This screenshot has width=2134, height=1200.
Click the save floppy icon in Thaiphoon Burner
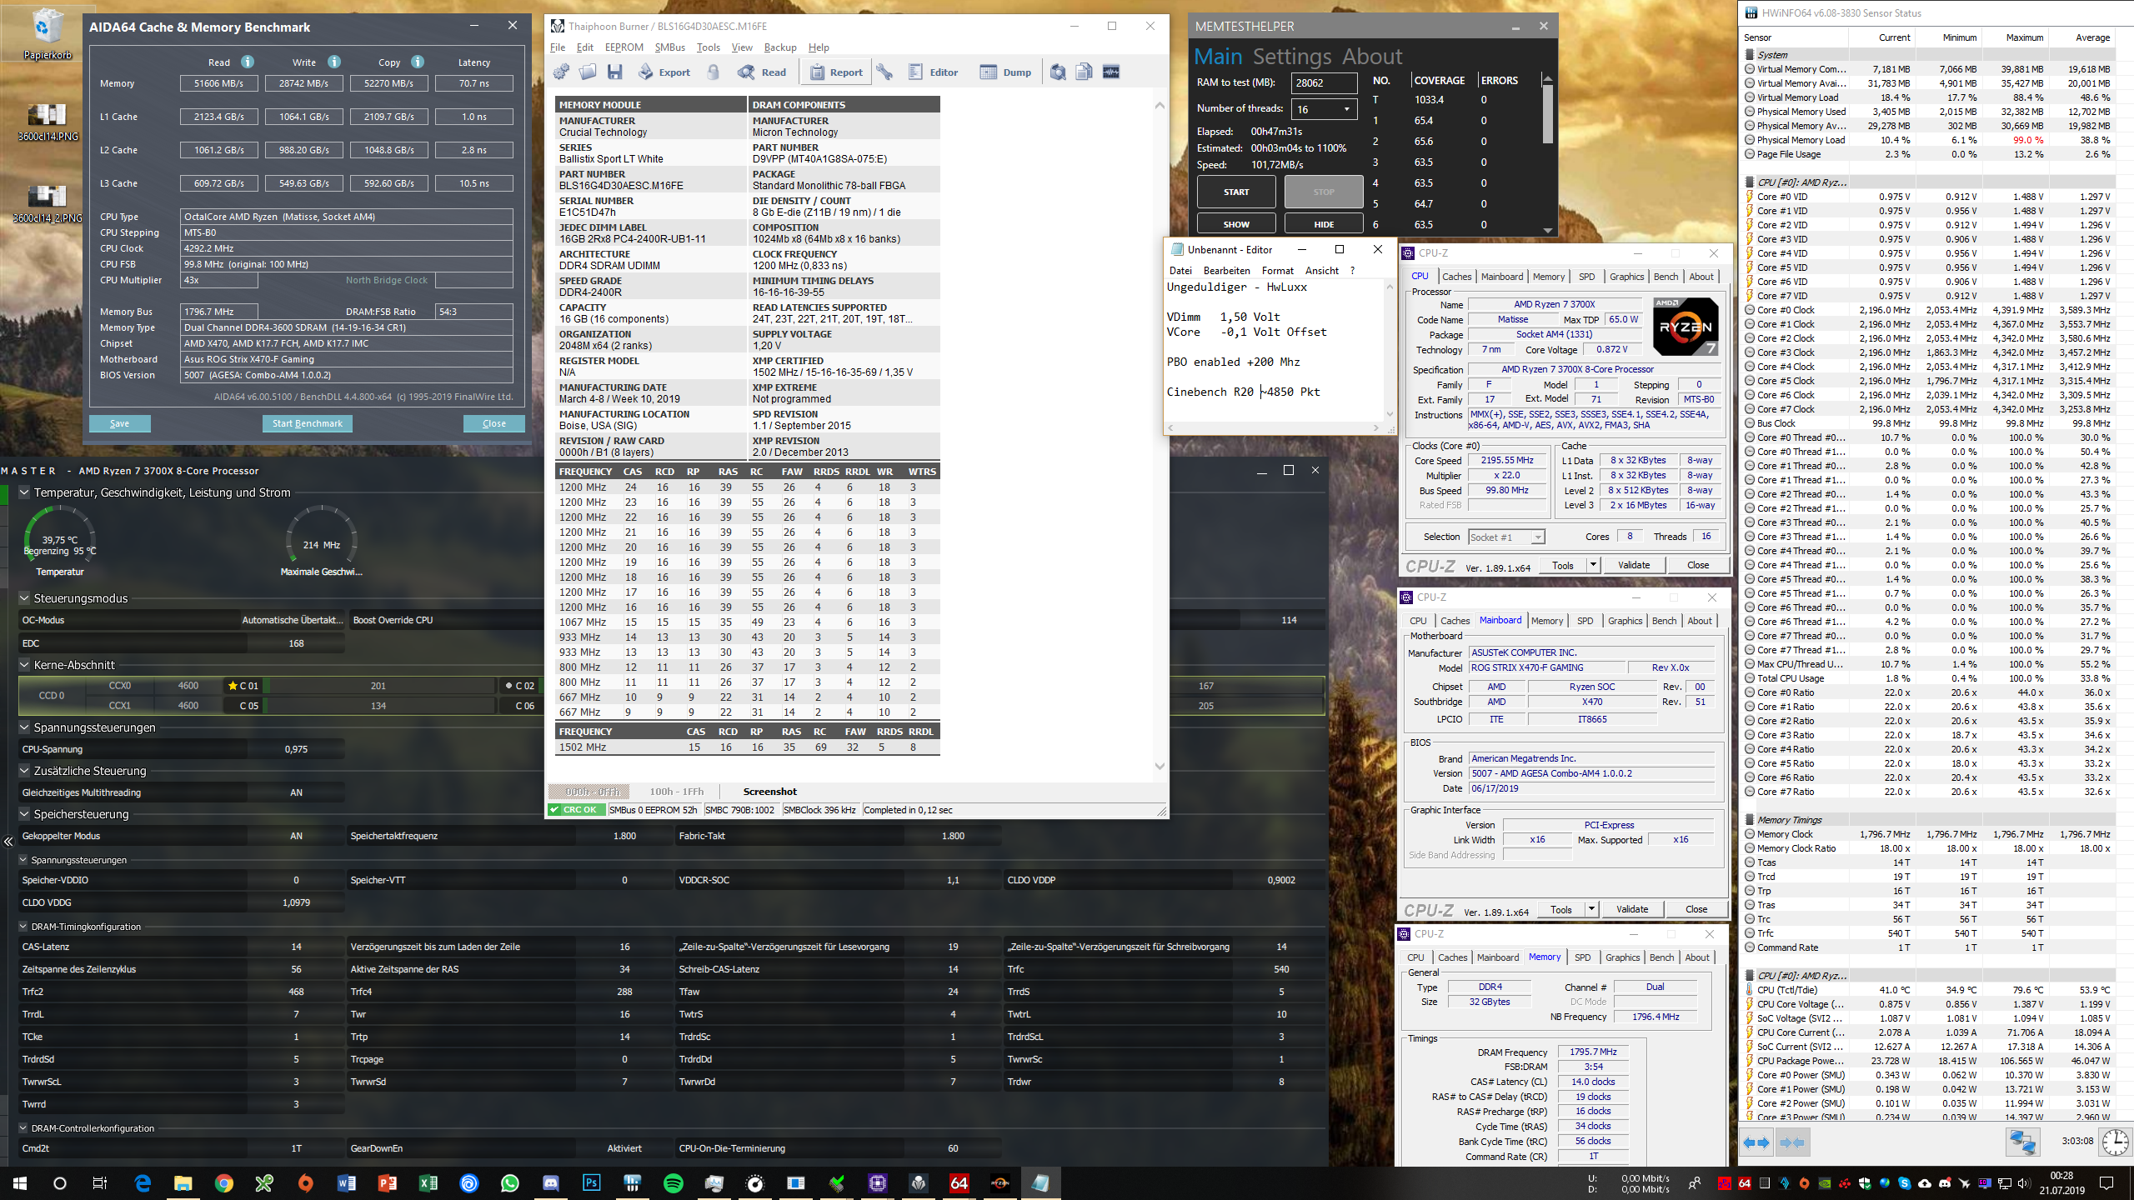(x=615, y=72)
